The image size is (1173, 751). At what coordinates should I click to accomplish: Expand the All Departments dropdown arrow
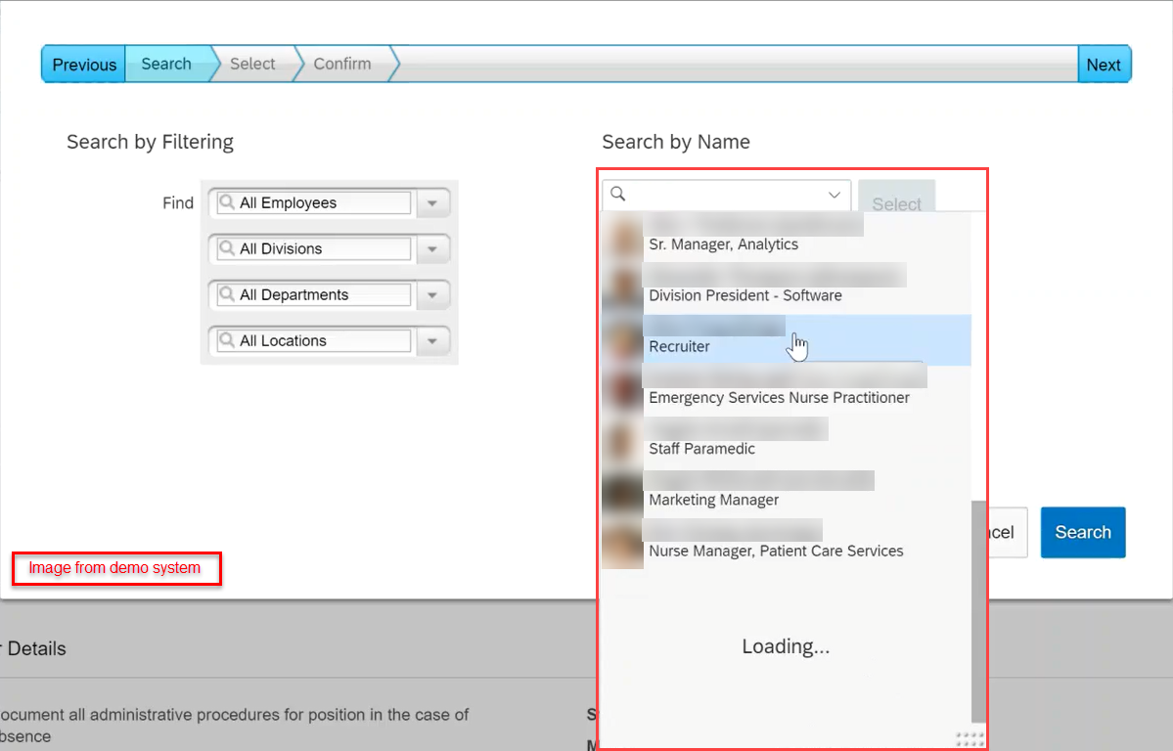432,294
